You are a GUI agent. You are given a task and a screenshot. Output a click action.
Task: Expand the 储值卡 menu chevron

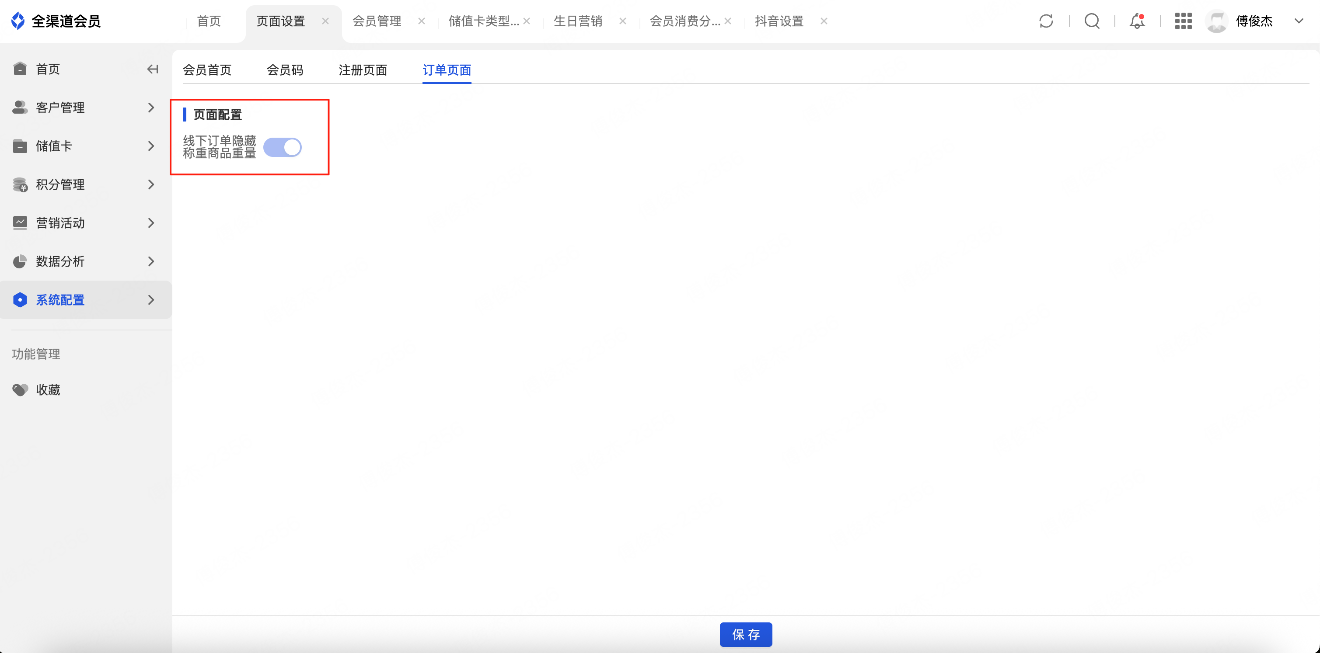(150, 146)
